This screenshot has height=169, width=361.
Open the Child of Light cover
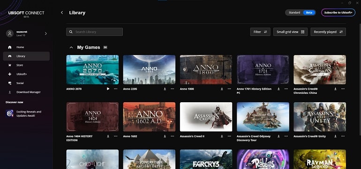[x=92, y=159]
